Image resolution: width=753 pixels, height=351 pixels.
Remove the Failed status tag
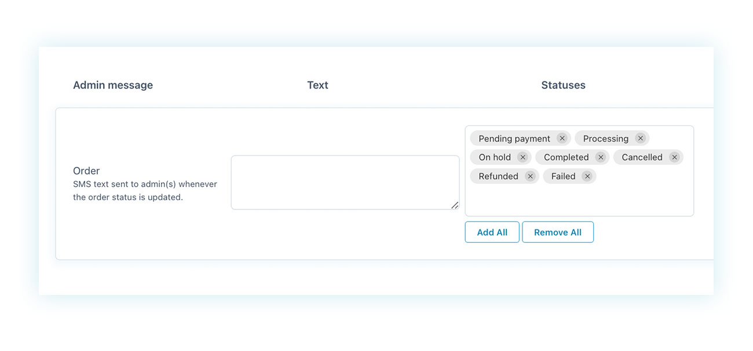[x=587, y=176]
